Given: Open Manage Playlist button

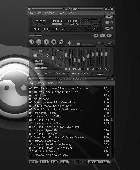Looking at the screenshot, I should tap(99, 162).
